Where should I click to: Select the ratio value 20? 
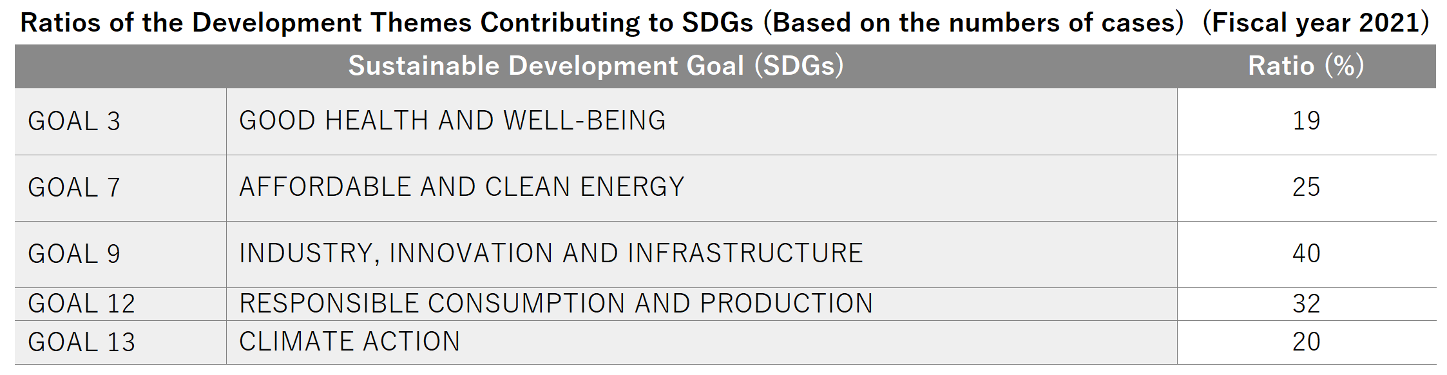[x=1307, y=341]
